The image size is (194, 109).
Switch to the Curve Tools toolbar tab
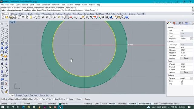[78, 14]
